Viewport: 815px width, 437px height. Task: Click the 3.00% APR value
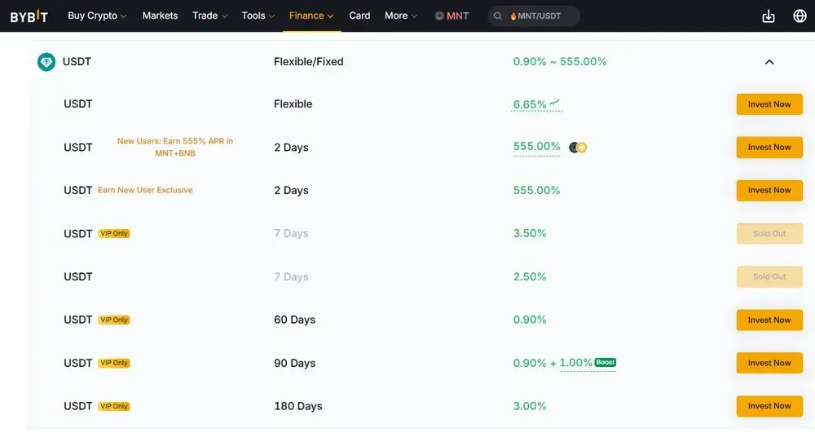(530, 406)
